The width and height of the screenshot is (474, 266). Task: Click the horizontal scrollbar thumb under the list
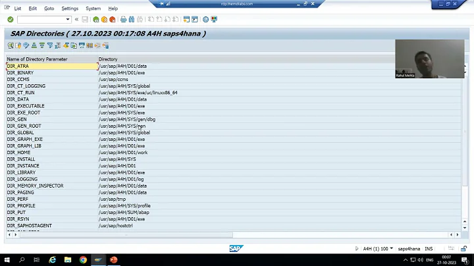(126, 235)
